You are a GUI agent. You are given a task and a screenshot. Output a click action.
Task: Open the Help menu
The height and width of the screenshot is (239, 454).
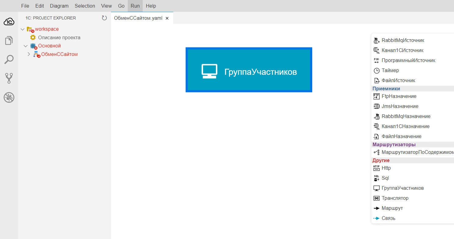pyautogui.click(x=151, y=6)
